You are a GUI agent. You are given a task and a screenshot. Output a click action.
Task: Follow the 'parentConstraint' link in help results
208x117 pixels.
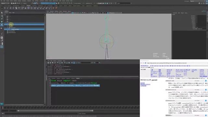(145, 84)
